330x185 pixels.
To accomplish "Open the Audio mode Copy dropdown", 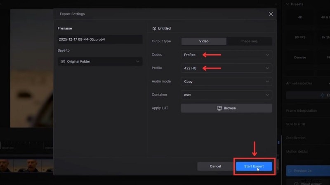I will pyautogui.click(x=226, y=81).
